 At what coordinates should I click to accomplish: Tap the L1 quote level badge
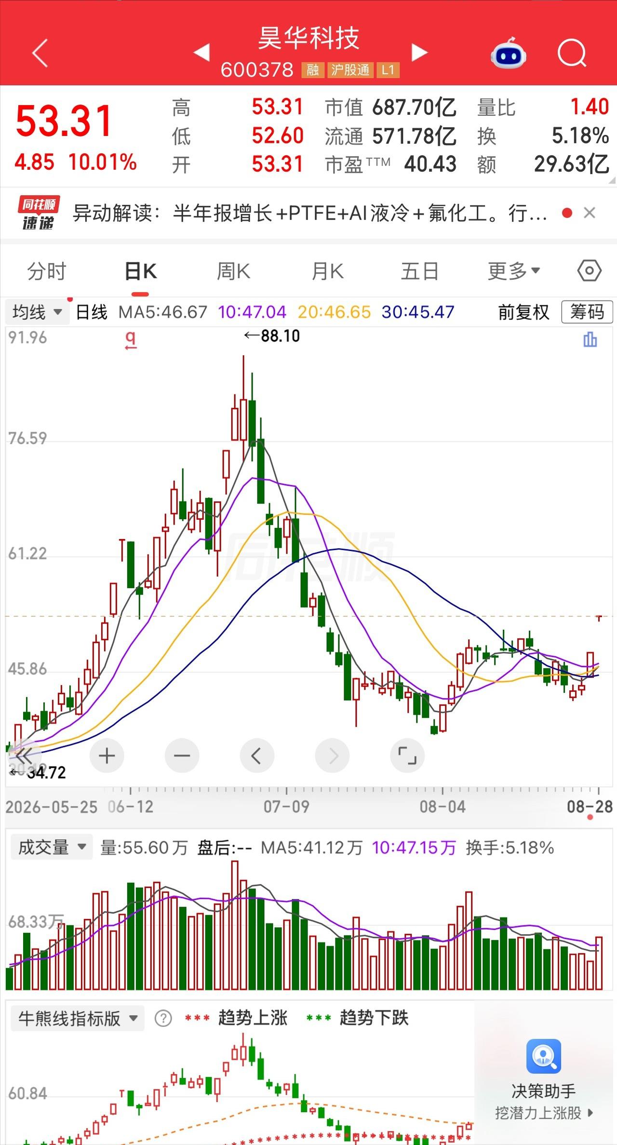pos(388,70)
